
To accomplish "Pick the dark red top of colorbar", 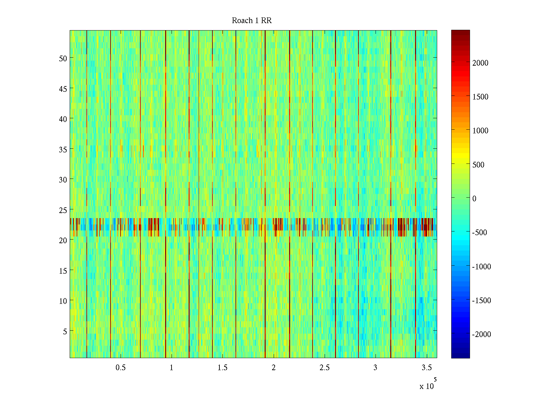I will pyautogui.click(x=460, y=33).
